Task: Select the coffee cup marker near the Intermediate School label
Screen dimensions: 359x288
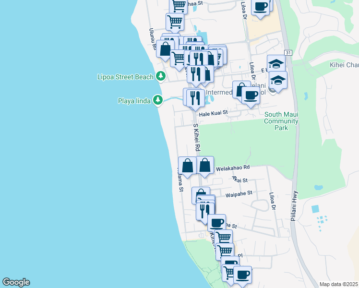Action: tap(251, 96)
